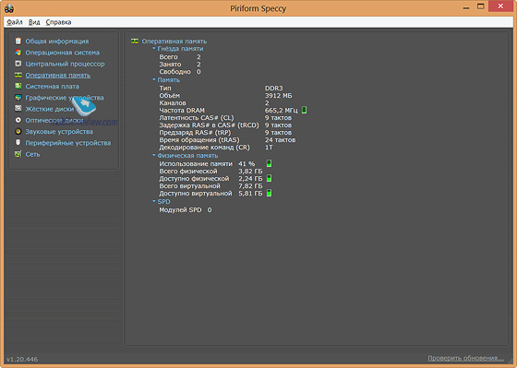The image size is (517, 368).
Task: Collapse the Память section arrow
Action: tap(153, 79)
